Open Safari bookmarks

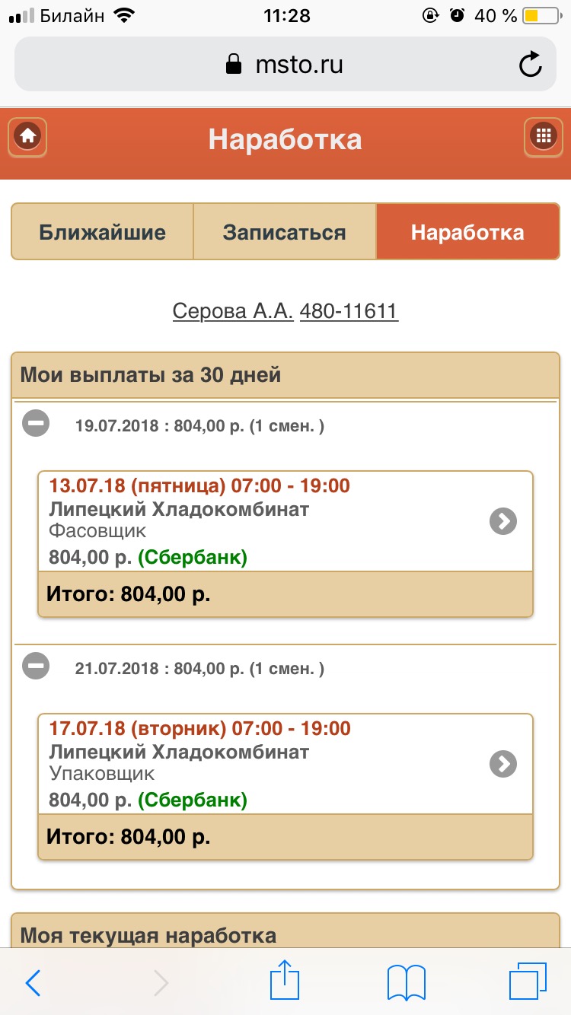pos(406,982)
